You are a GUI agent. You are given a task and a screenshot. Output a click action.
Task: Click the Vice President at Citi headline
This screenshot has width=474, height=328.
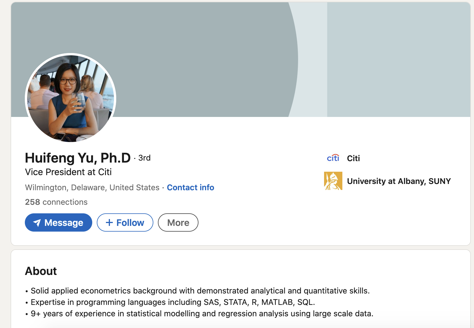(68, 172)
